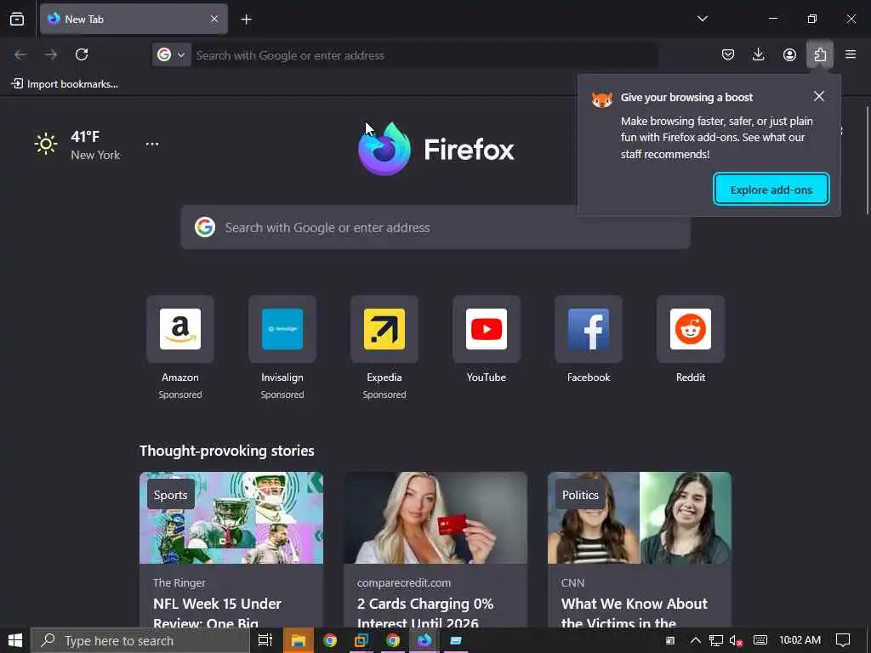The width and height of the screenshot is (871, 653).
Task: Click the page center Google search box
Action: pos(435,227)
